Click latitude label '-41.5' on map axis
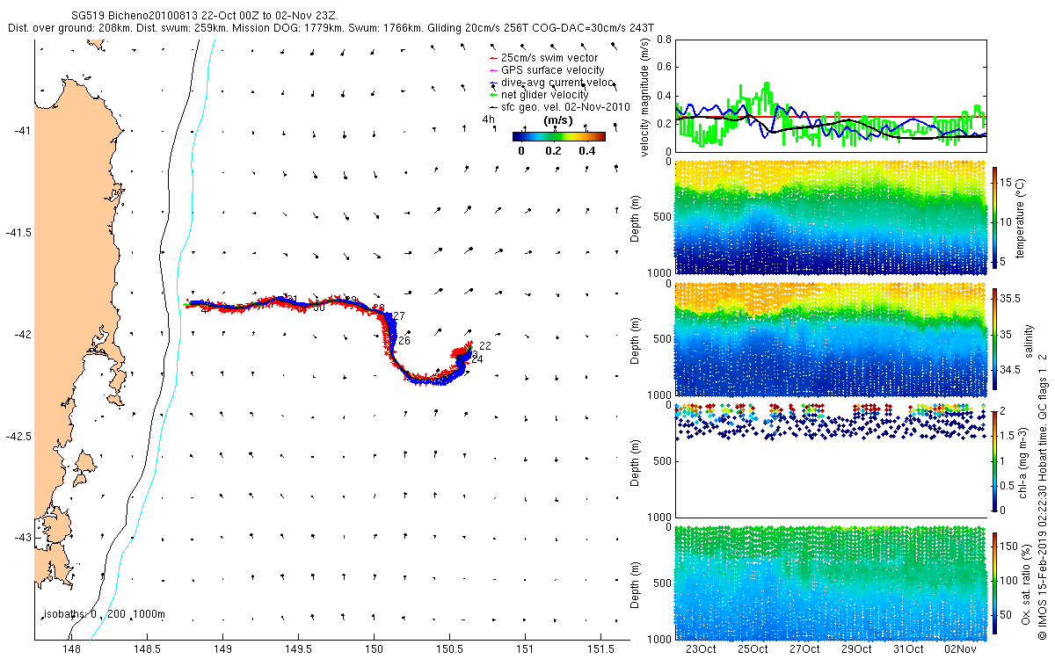Screen dimensions: 1055x659 coord(19,233)
